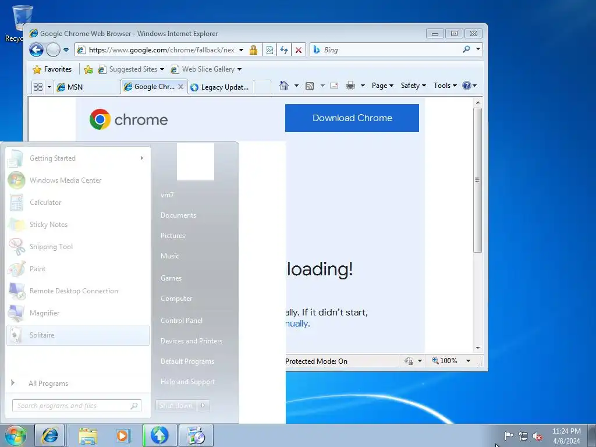Open the Safety menu
Screen dimensions: 596x447
tap(413, 86)
